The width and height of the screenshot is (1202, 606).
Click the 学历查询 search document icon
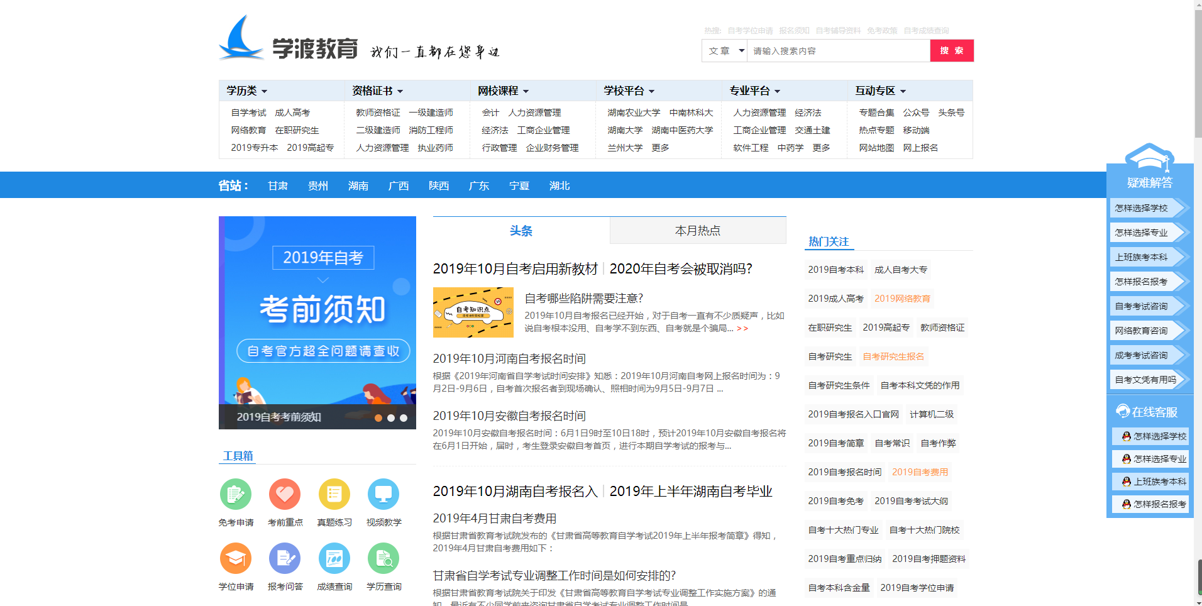click(x=383, y=558)
